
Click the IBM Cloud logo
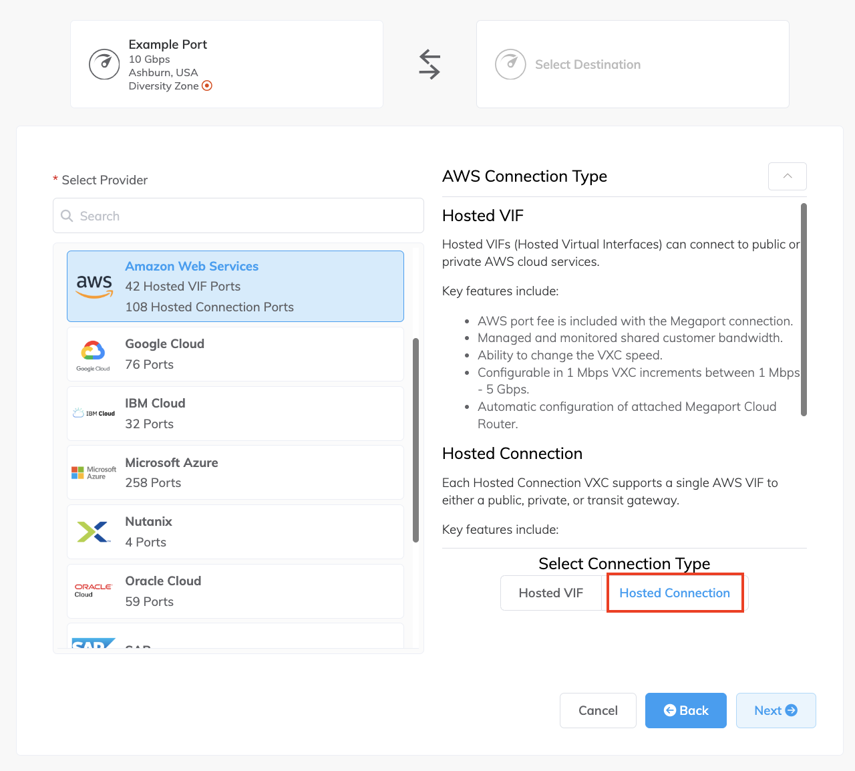[93, 412]
